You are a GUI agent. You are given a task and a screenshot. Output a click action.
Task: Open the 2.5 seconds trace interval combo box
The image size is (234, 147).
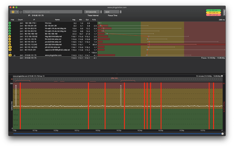[x=92, y=12]
